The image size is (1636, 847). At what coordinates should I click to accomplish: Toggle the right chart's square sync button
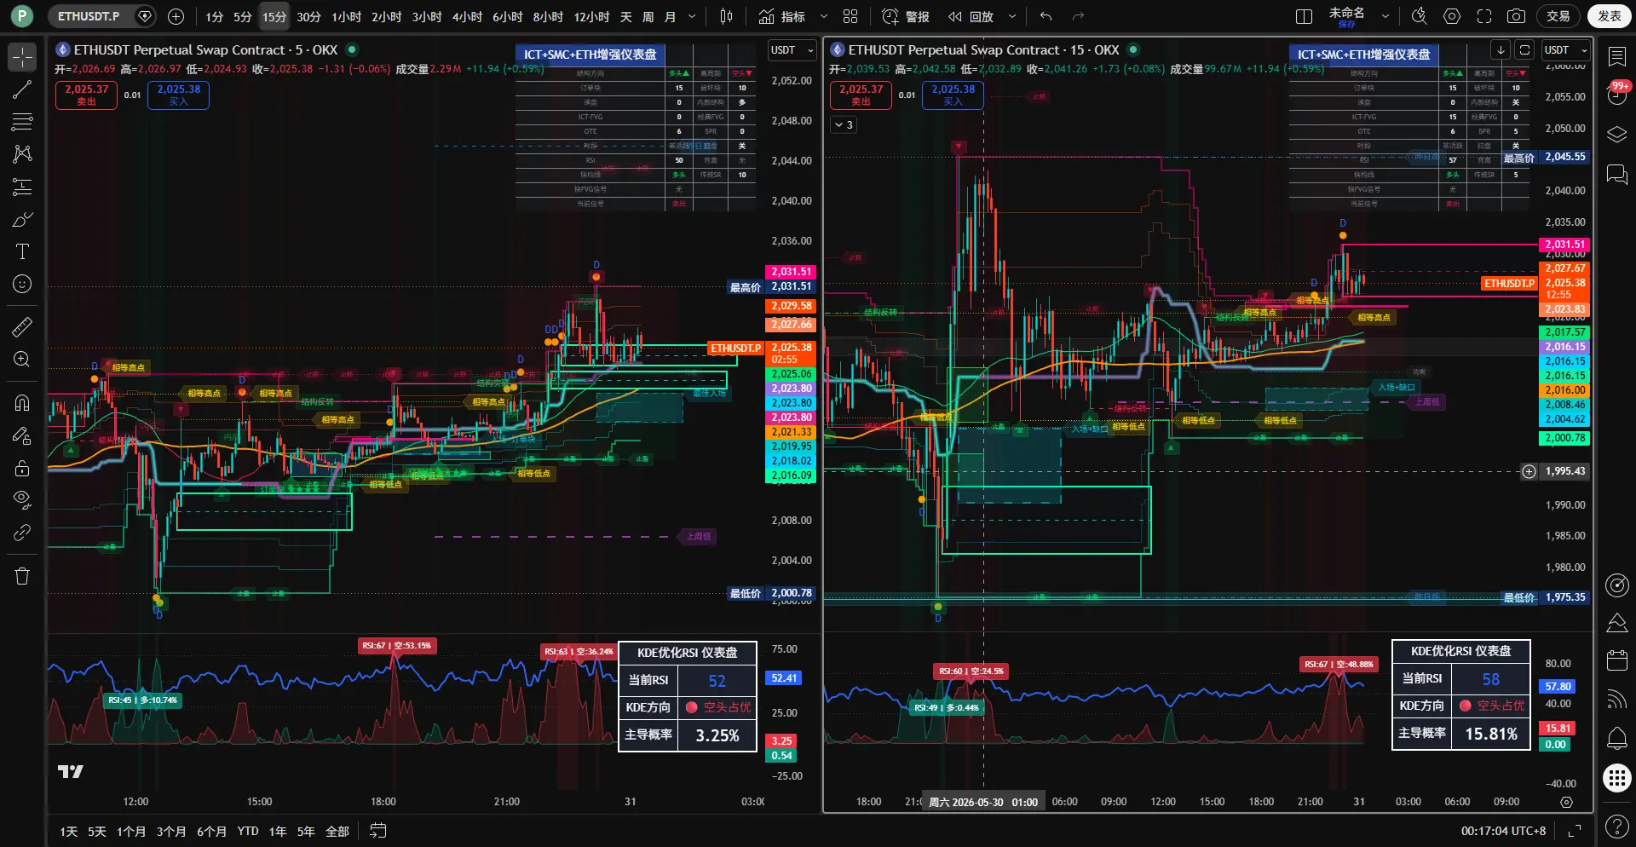[1525, 49]
